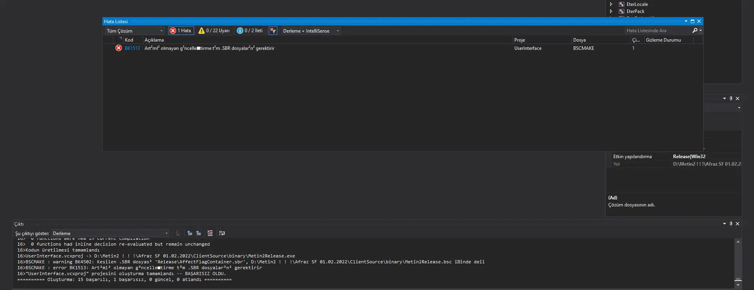
Task: Expand the EterPack project node
Action: (x=611, y=11)
